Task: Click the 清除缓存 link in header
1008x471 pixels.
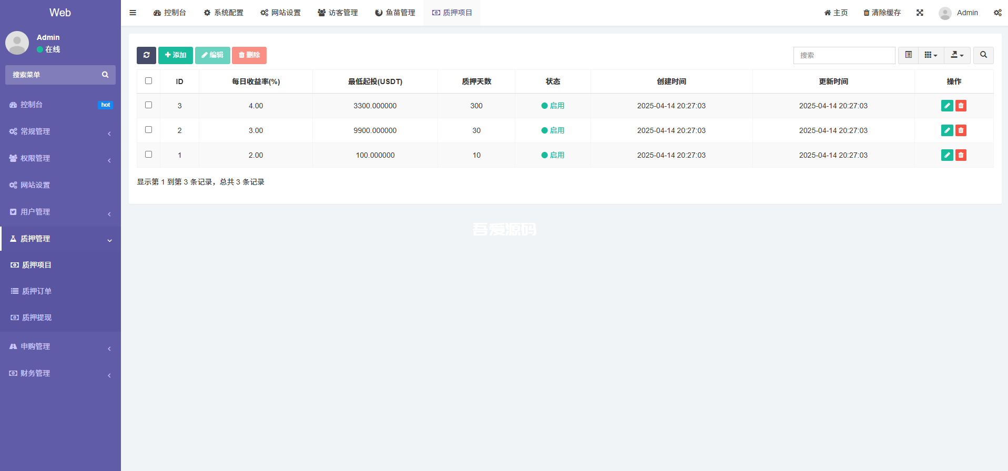Action: pos(882,13)
